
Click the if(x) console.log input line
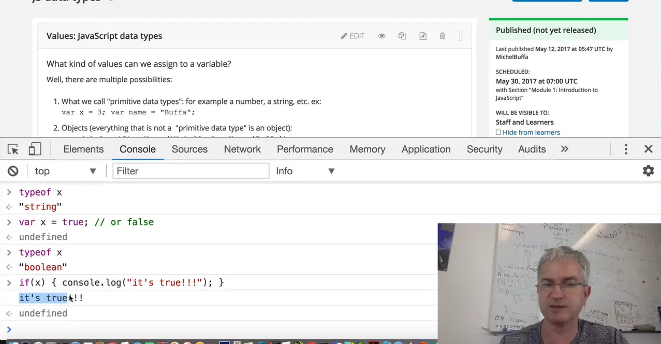[x=122, y=282]
